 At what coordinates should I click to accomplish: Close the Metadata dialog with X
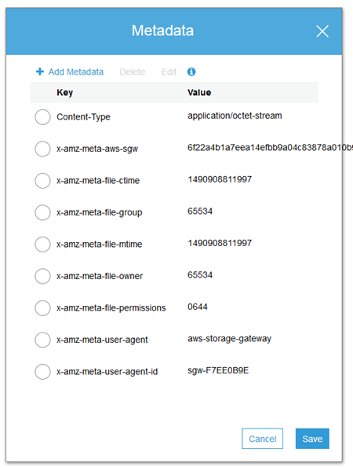(x=322, y=31)
